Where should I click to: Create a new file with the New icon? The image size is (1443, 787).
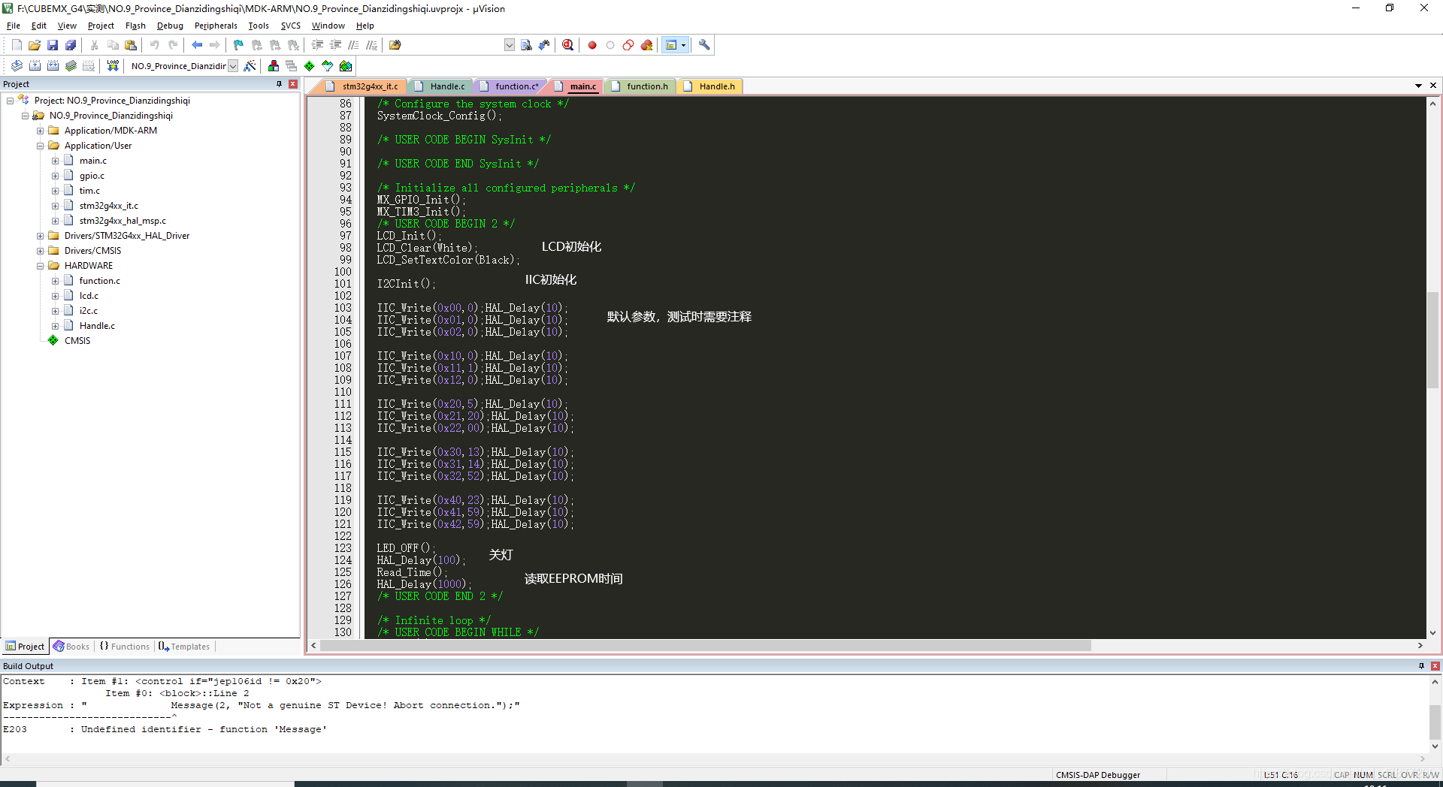click(17, 45)
